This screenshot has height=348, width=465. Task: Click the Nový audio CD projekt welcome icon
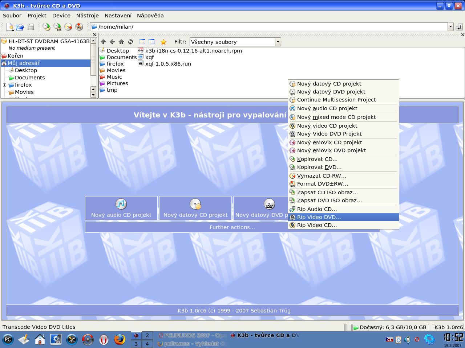[x=121, y=204]
